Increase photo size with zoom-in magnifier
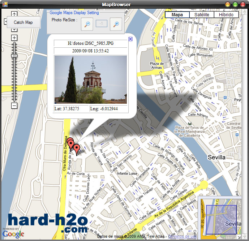This screenshot has height=241, width=249. pyautogui.click(x=116, y=24)
